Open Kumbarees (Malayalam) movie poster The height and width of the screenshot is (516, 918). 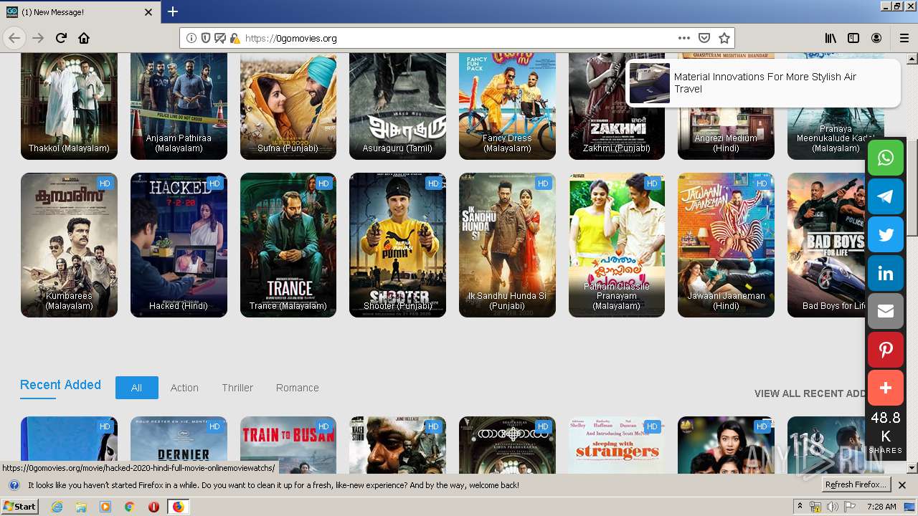tap(69, 245)
